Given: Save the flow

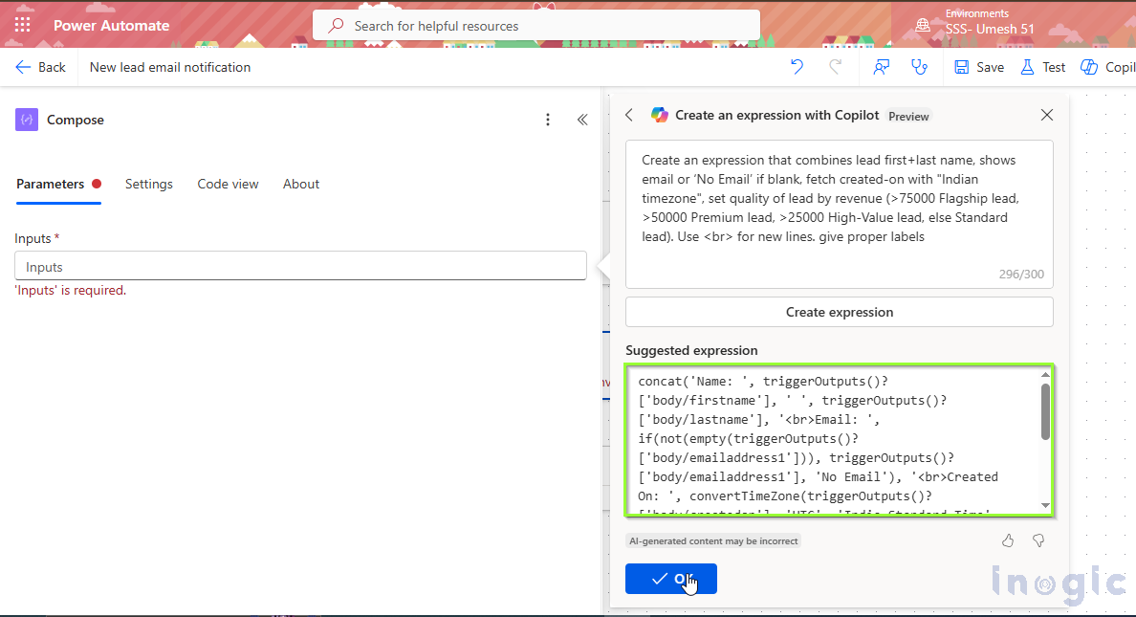Looking at the screenshot, I should coord(979,67).
